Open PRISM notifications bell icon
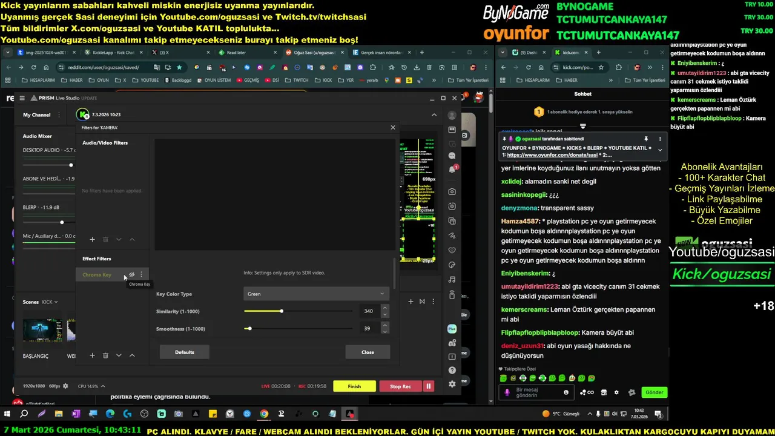Viewport: 775px width, 436px height. click(452, 170)
